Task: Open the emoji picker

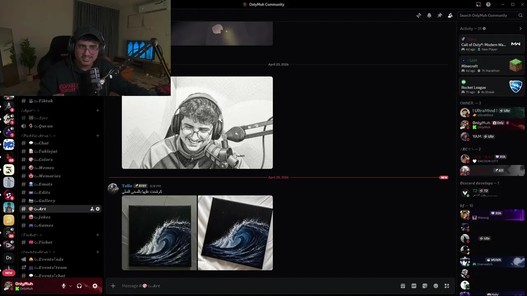Action: click(436, 286)
